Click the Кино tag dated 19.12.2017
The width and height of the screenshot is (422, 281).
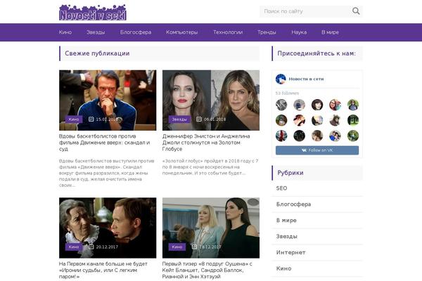point(177,247)
